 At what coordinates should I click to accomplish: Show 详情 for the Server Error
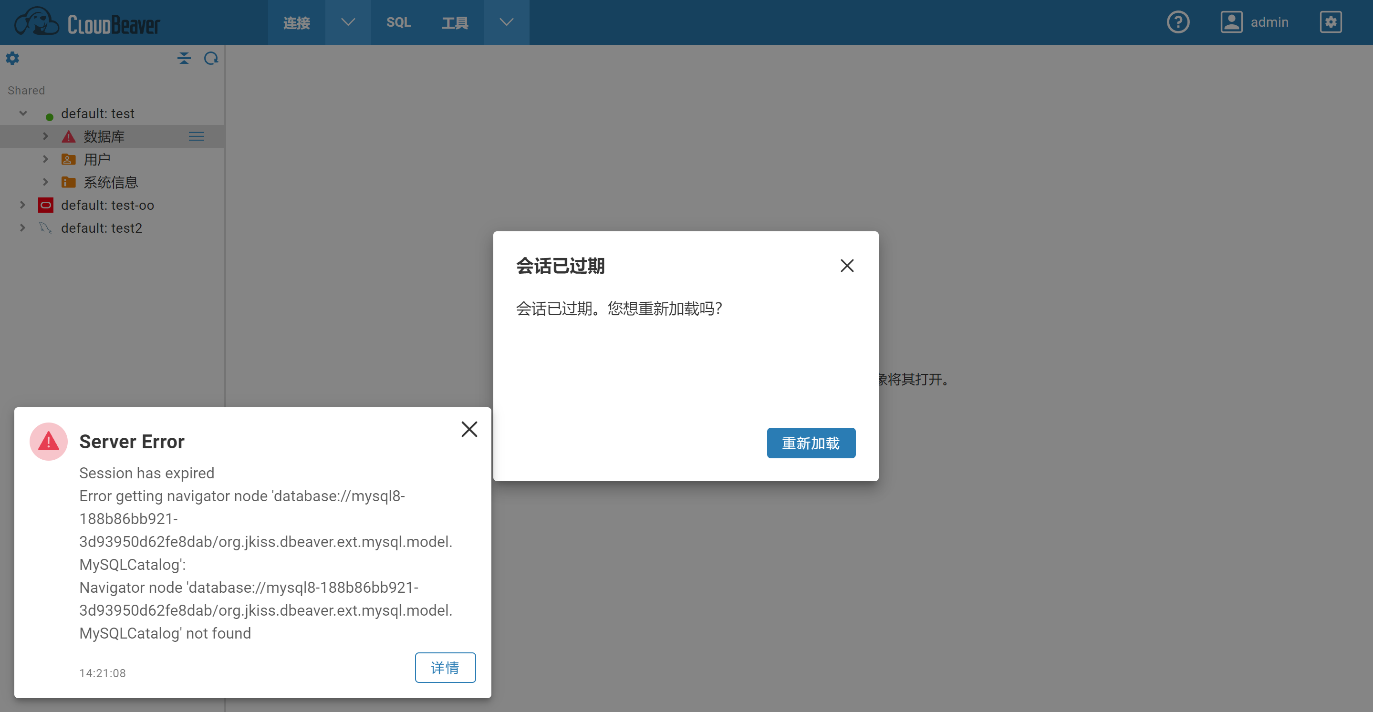coord(445,667)
